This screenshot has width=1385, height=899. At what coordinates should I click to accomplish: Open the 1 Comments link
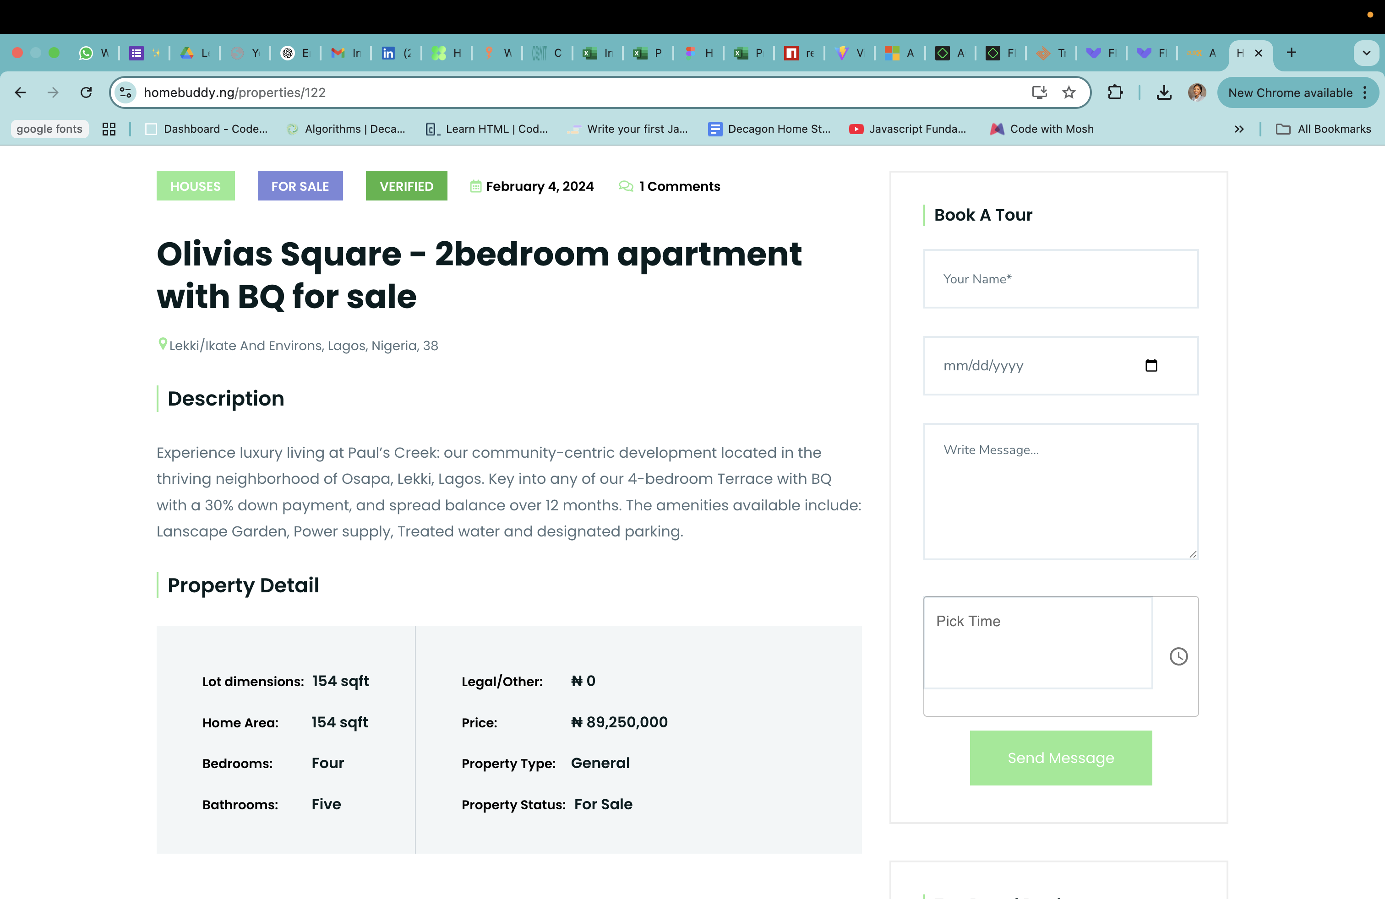[679, 186]
